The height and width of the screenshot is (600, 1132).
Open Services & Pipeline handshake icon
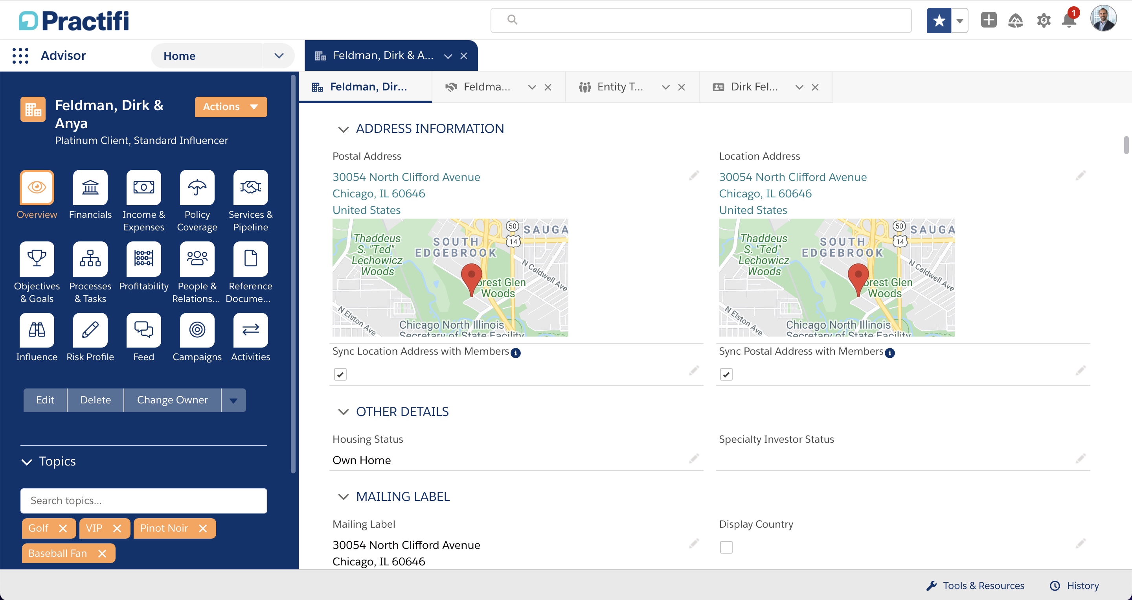[x=250, y=188]
